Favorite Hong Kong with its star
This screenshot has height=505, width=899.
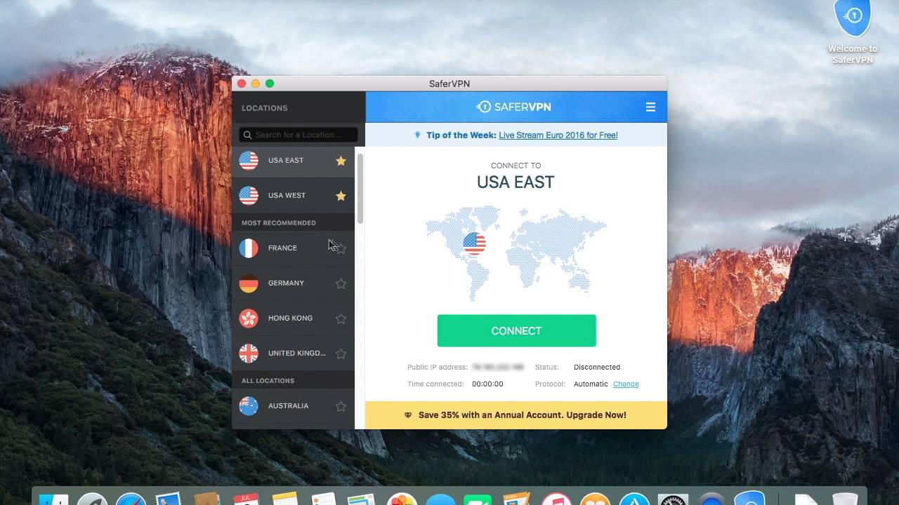[x=341, y=318]
